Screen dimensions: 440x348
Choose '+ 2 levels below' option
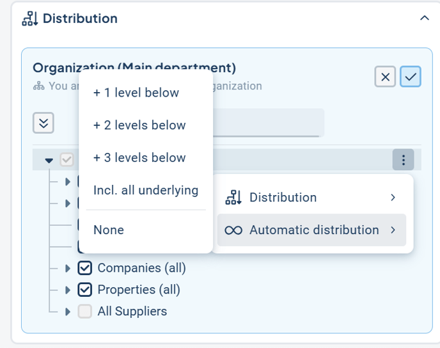click(x=139, y=125)
